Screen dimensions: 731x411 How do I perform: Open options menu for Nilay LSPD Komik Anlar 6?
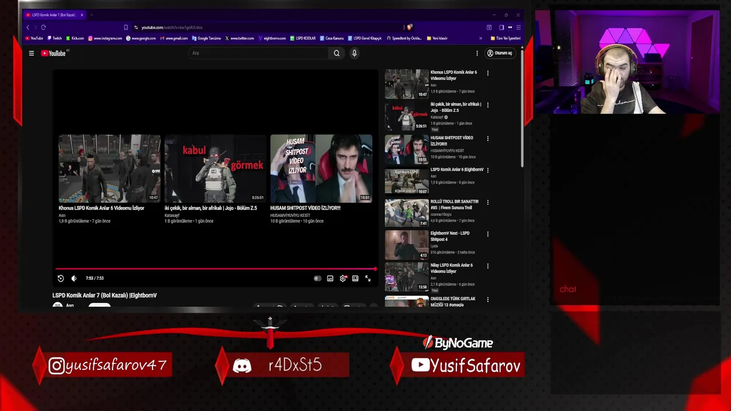point(488,266)
